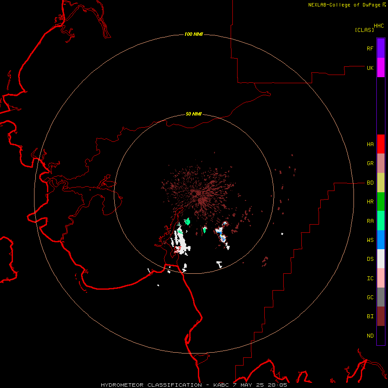
Task: Click the WS blue legend swatch
Action: tap(381, 240)
